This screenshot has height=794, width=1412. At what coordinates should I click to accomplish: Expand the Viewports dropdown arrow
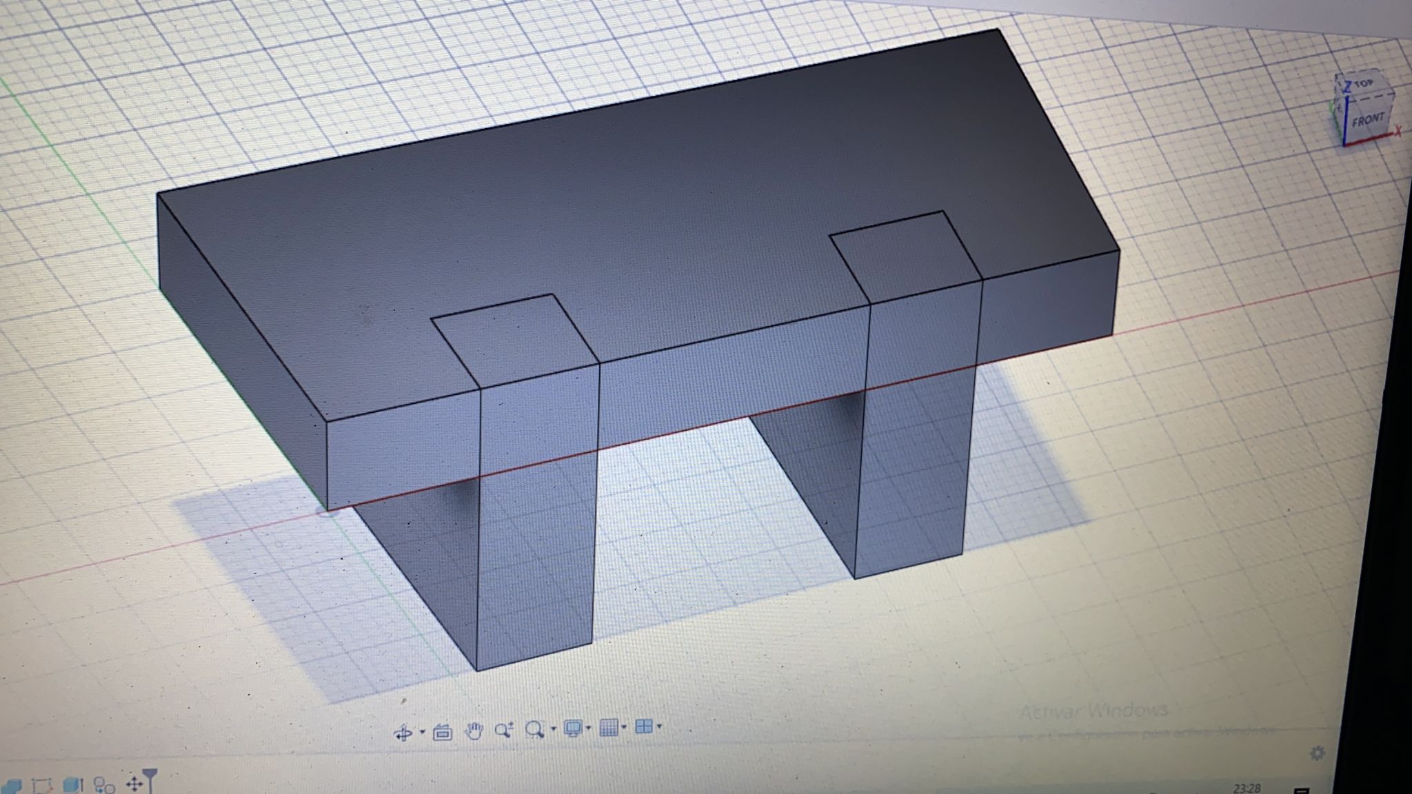click(x=660, y=726)
